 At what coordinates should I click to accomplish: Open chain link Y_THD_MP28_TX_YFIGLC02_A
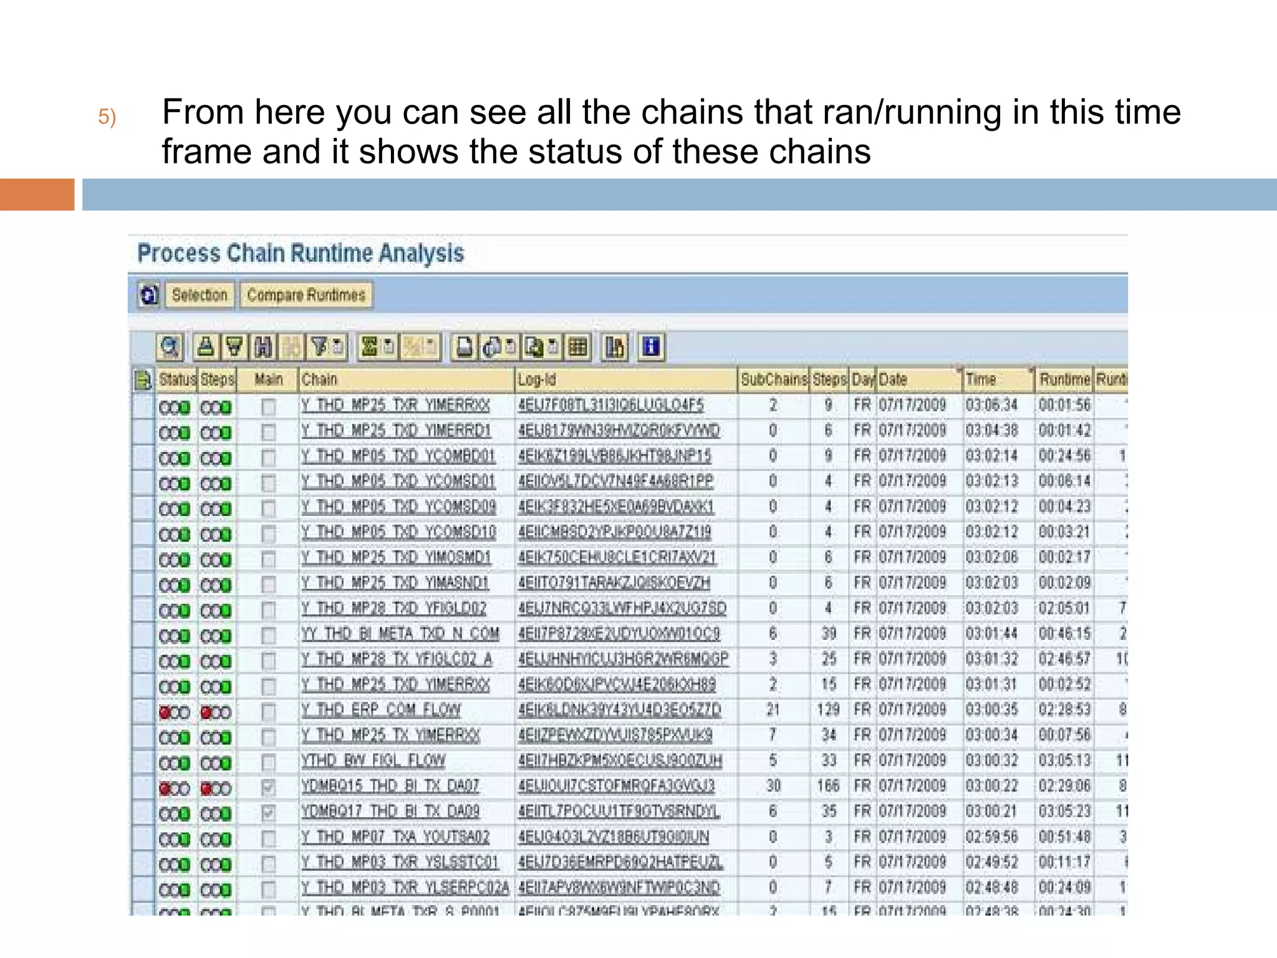tap(397, 659)
